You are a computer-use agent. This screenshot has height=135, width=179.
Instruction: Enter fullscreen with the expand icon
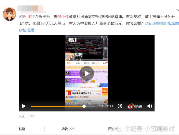(x=120, y=106)
